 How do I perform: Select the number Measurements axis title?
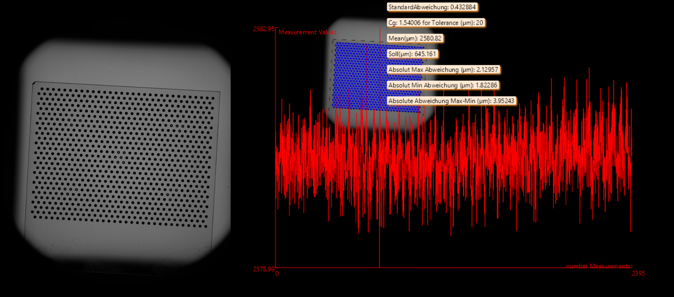coord(599,266)
